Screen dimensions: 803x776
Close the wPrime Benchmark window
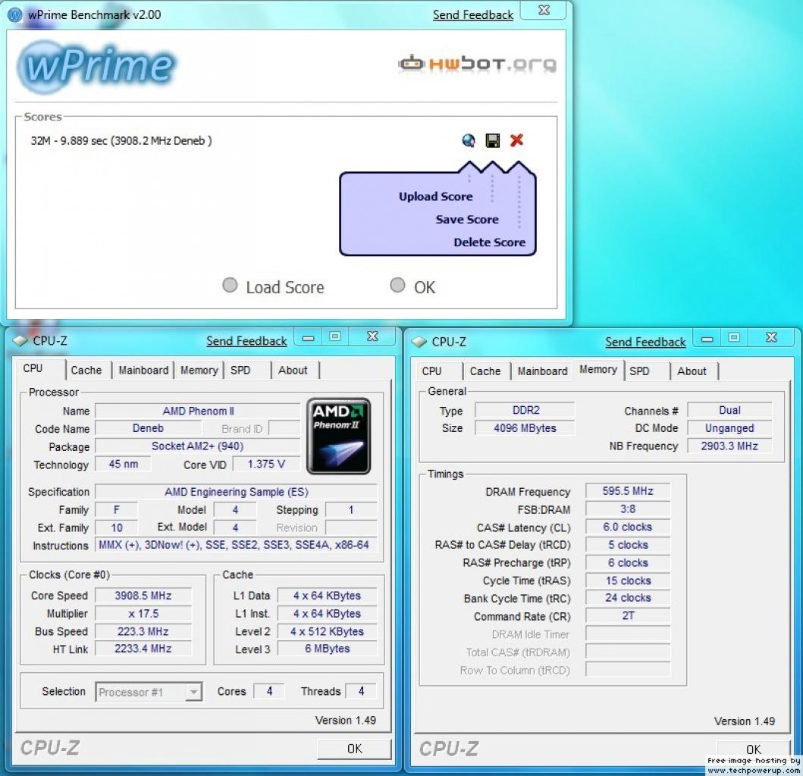pos(544,11)
